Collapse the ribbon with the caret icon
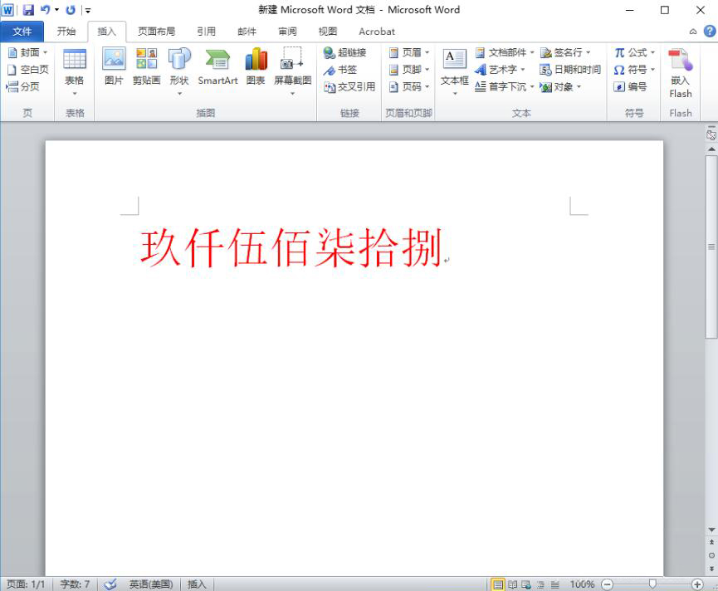The height and width of the screenshot is (591, 718). (x=693, y=32)
